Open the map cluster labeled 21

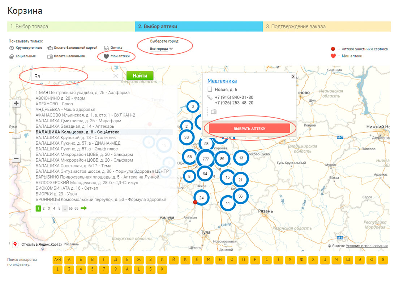coord(240,180)
